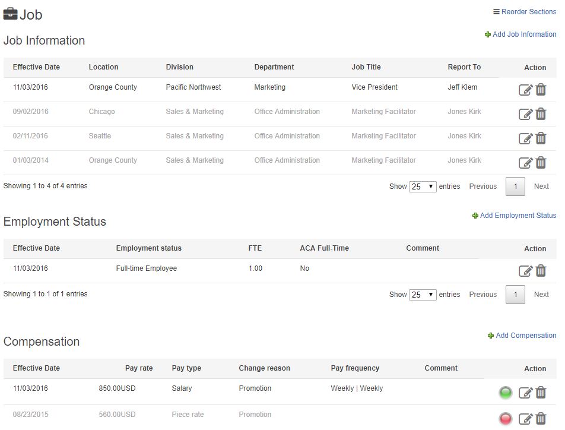Delete the Chicago job information row

coord(541,114)
